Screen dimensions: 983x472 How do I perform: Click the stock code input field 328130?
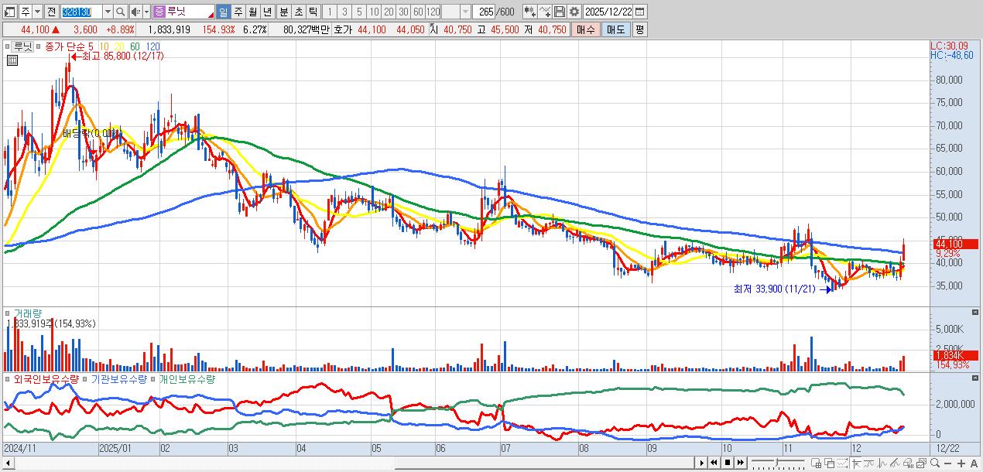tap(81, 12)
